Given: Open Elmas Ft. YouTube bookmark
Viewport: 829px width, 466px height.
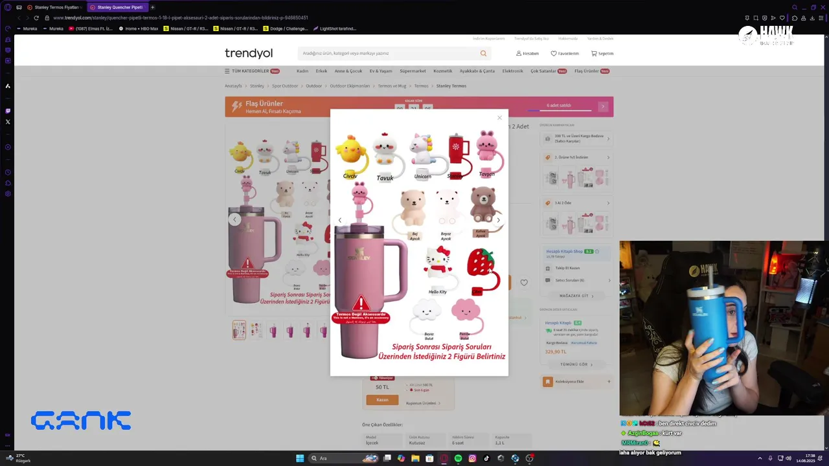Looking at the screenshot, I should [91, 28].
